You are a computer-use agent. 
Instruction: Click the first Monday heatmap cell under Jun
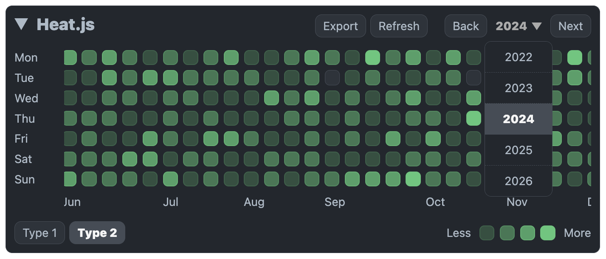70,57
